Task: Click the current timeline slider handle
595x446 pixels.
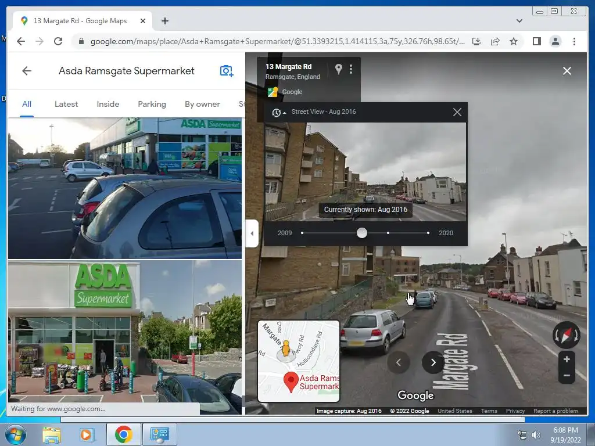Action: tap(362, 233)
